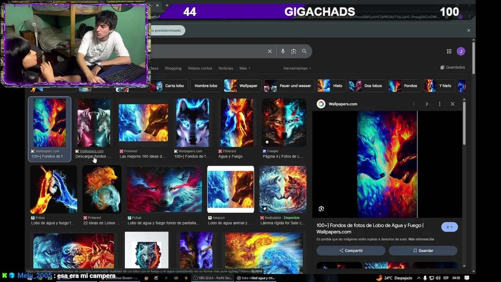Clear the Google search box text
This screenshot has height=282, width=501.
(270, 51)
